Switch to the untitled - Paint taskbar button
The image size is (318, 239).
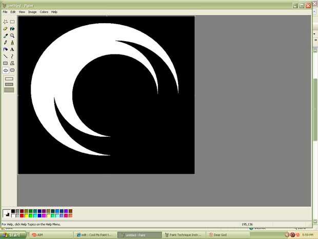pos(140,235)
